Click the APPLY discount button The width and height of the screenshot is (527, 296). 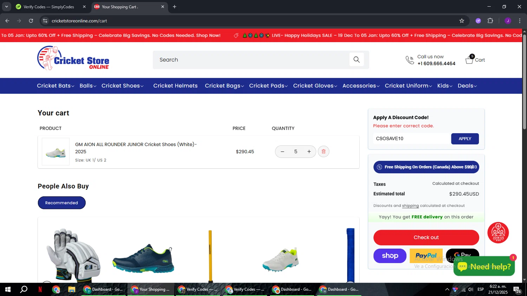[465, 139]
